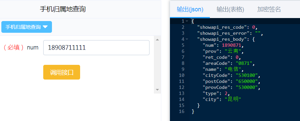Click the form panel vertical scrollbar track
Image resolution: width=300 pixels, height=121 pixels.
point(157,65)
